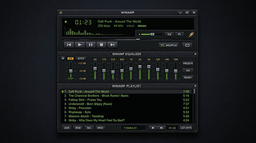Select track Röyksopp - Eple
Image resolution: width=256 pixels, height=143 pixels.
point(126,112)
